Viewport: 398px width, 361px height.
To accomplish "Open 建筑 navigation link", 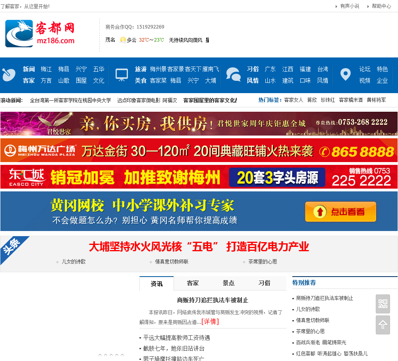I will click(288, 80).
